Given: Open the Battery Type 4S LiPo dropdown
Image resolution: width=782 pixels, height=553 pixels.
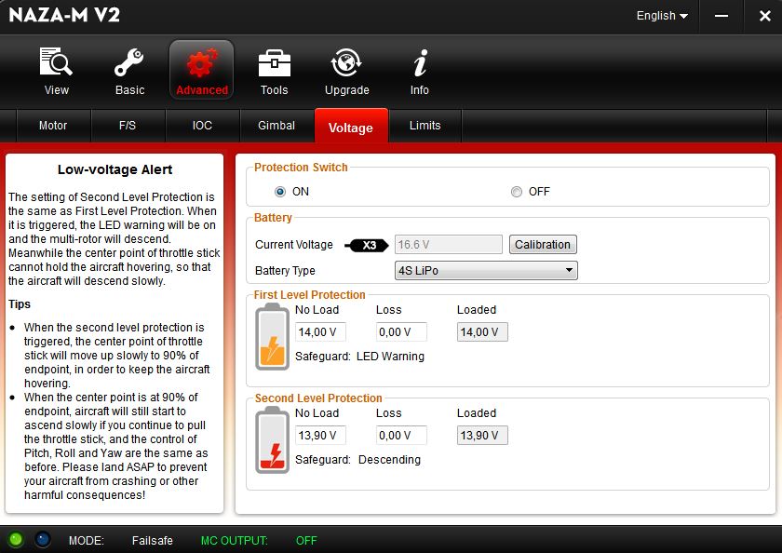Looking at the screenshot, I should point(486,270).
